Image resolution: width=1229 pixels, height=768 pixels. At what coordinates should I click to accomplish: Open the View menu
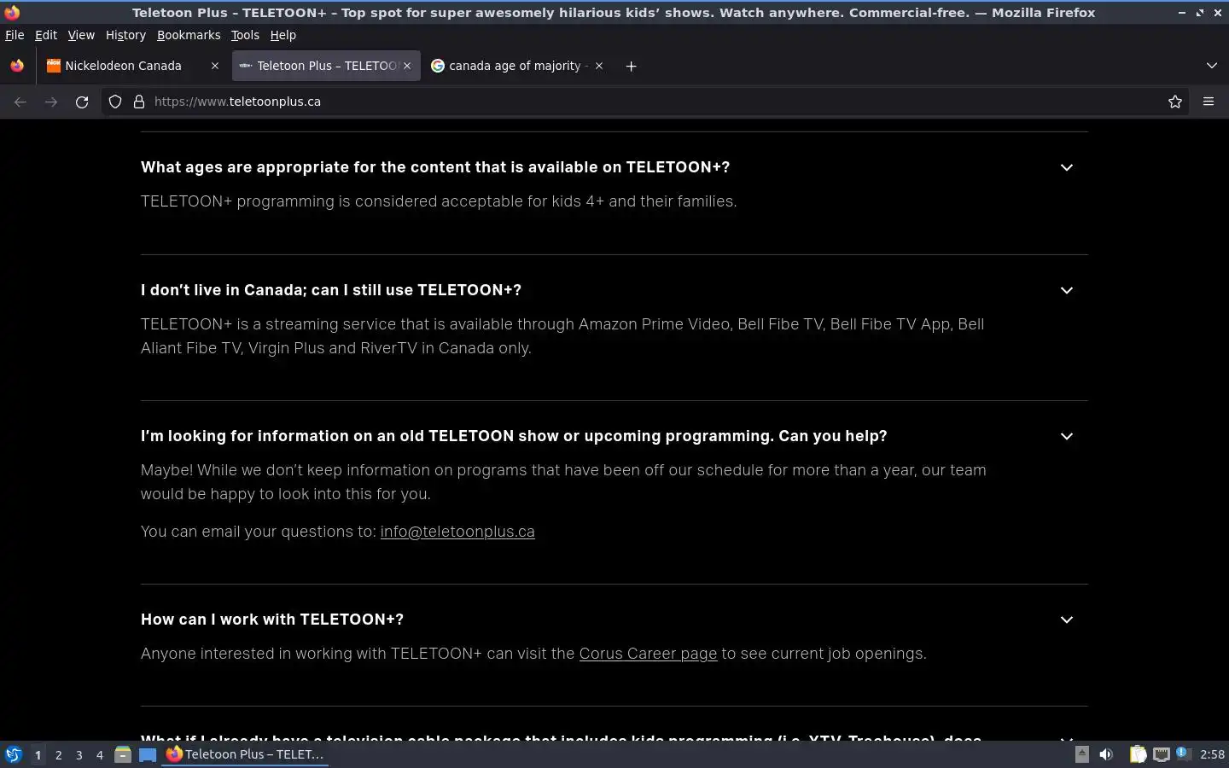81,35
